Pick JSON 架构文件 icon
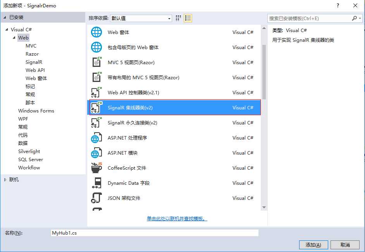Screen dimensions: 365x252 pyautogui.click(x=96, y=198)
